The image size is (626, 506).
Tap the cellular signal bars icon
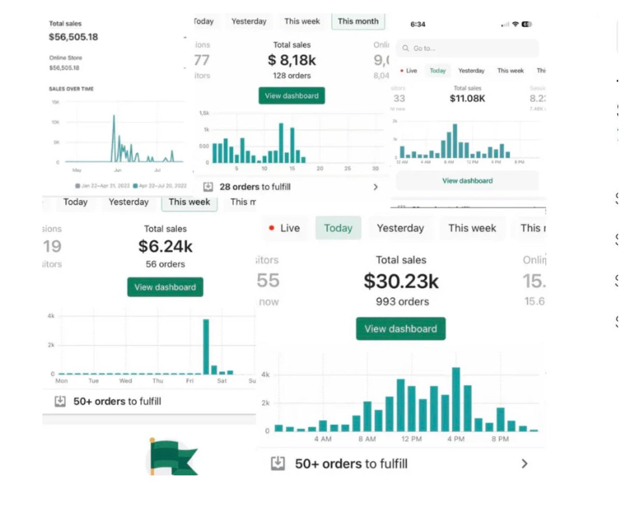(x=505, y=25)
